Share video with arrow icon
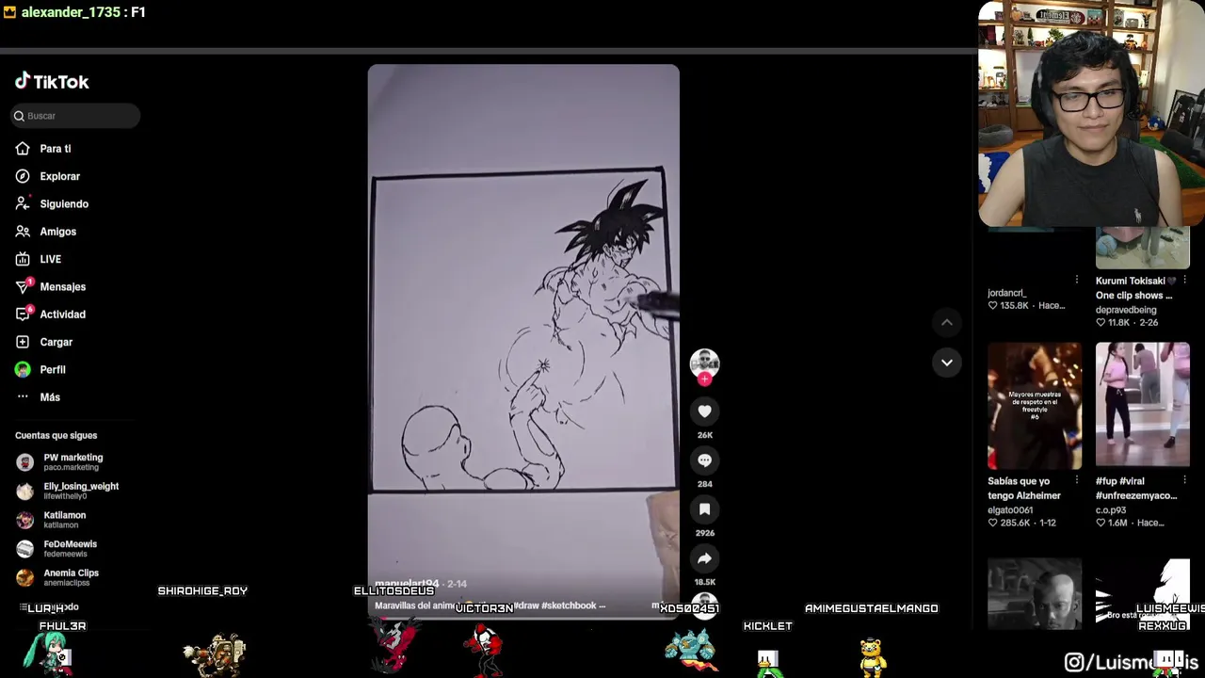Viewport: 1205px width, 678px height. pos(704,558)
